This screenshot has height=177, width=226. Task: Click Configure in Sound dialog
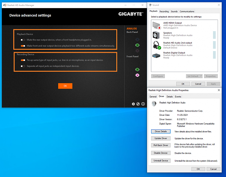[x=158, y=76]
